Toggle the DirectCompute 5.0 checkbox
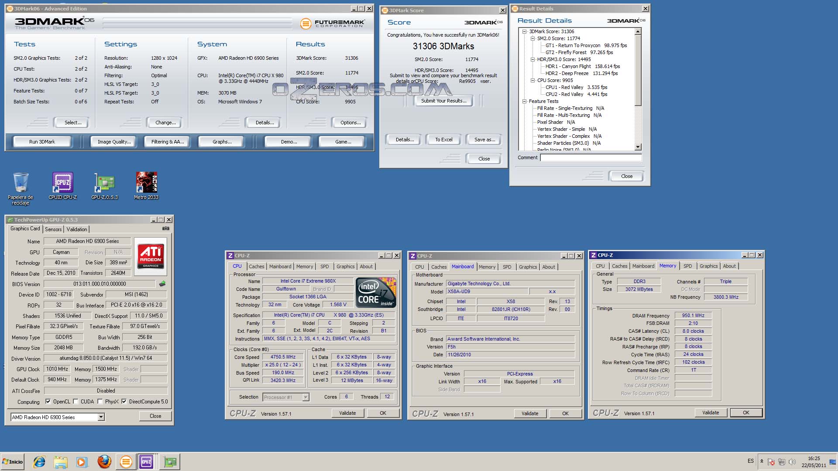Screen dimensions: 838x471 click(x=124, y=402)
